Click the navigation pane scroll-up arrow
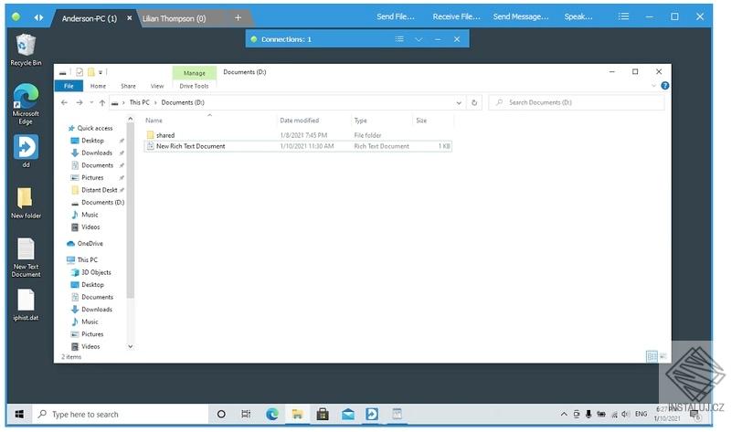This screenshot has width=742, height=432. [x=131, y=119]
